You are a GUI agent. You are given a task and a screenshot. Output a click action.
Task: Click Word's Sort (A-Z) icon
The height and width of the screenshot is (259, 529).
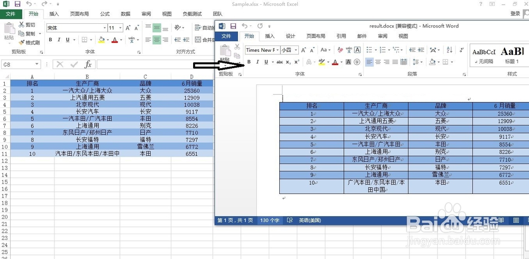click(x=449, y=50)
